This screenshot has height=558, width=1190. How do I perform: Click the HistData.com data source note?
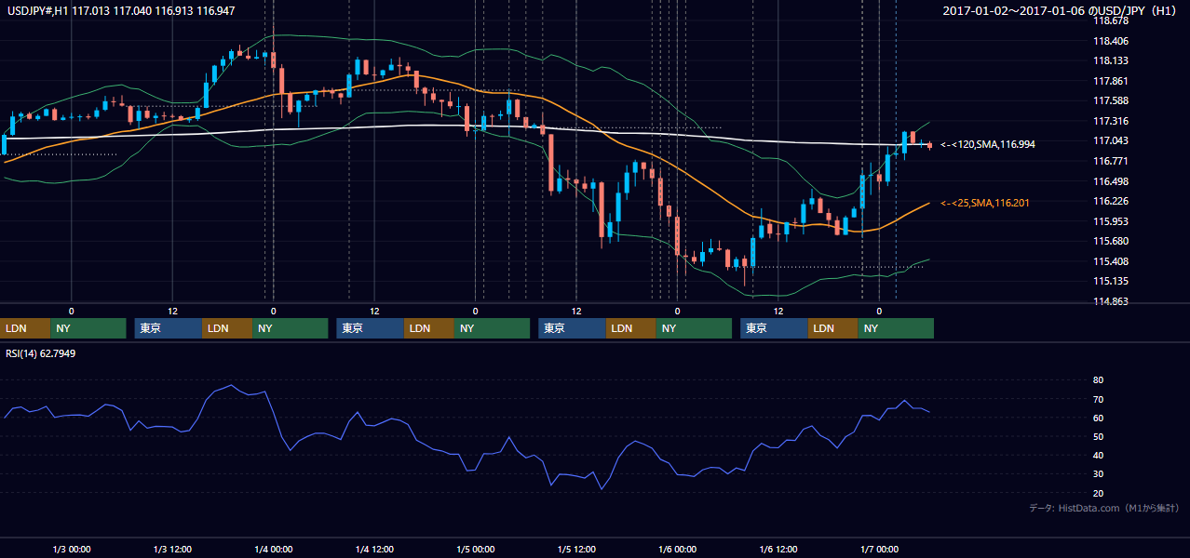point(1104,508)
